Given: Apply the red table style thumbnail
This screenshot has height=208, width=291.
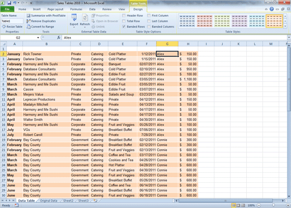Looking at the screenshot, I should tap(204, 21).
